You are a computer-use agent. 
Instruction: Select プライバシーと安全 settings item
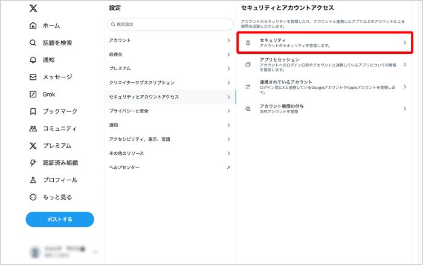click(169, 111)
